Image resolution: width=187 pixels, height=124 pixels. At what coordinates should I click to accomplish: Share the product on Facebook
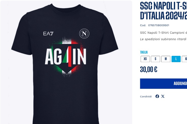(157, 96)
